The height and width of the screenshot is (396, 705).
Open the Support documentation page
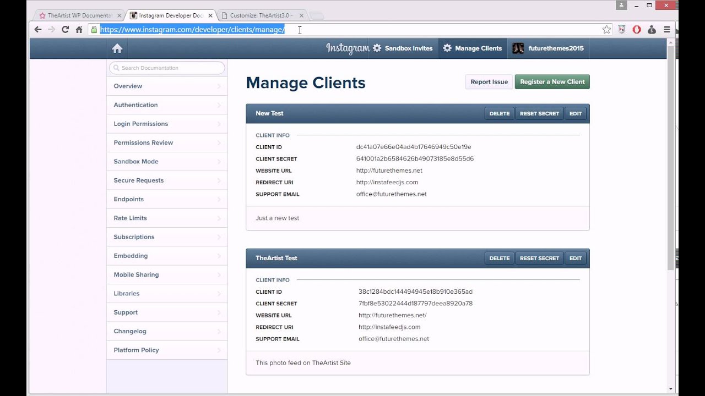click(167, 312)
